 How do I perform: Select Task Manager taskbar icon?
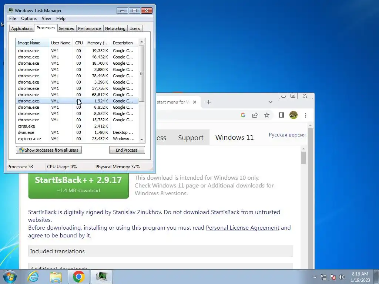pyautogui.click(x=101, y=277)
